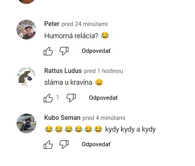Dislike Peter's comment with thumbs down
The height and width of the screenshot is (166, 195).
(x=64, y=51)
